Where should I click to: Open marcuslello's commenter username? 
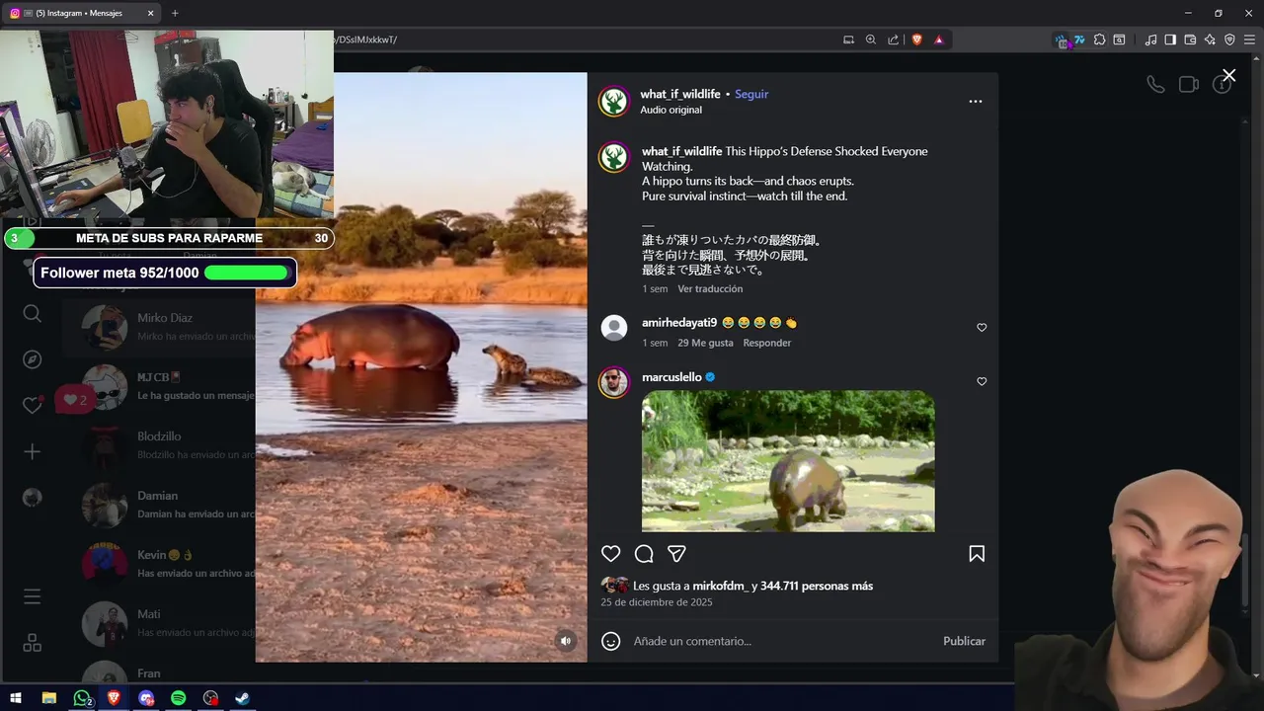(671, 377)
